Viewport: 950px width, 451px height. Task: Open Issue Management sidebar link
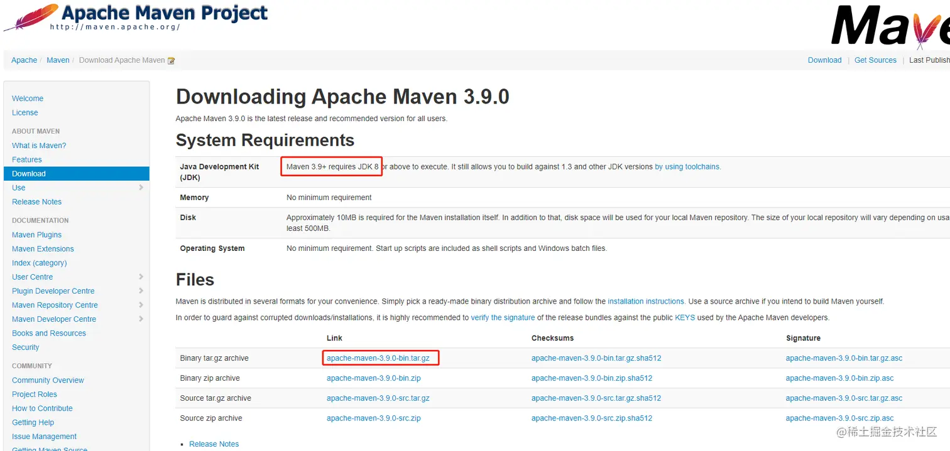45,437
